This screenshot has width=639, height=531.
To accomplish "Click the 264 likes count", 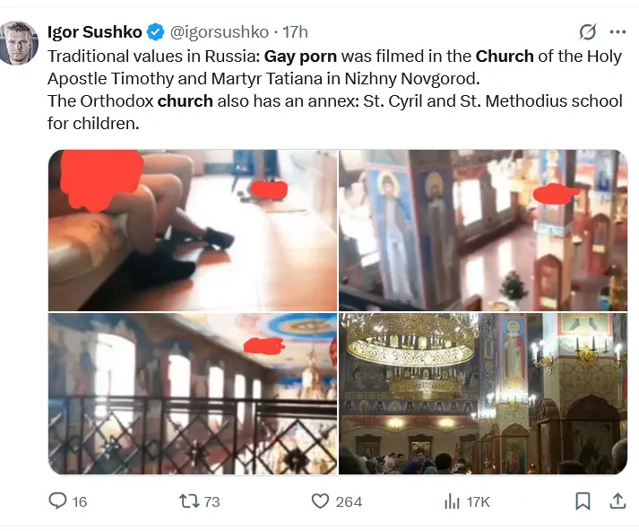I will (x=349, y=501).
